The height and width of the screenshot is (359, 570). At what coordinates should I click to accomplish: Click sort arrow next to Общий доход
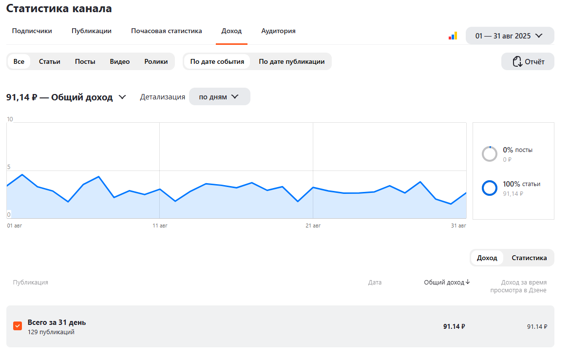click(x=468, y=282)
